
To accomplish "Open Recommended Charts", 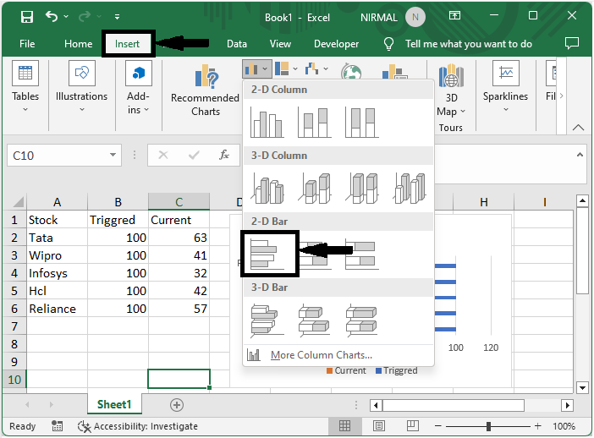I will point(205,90).
